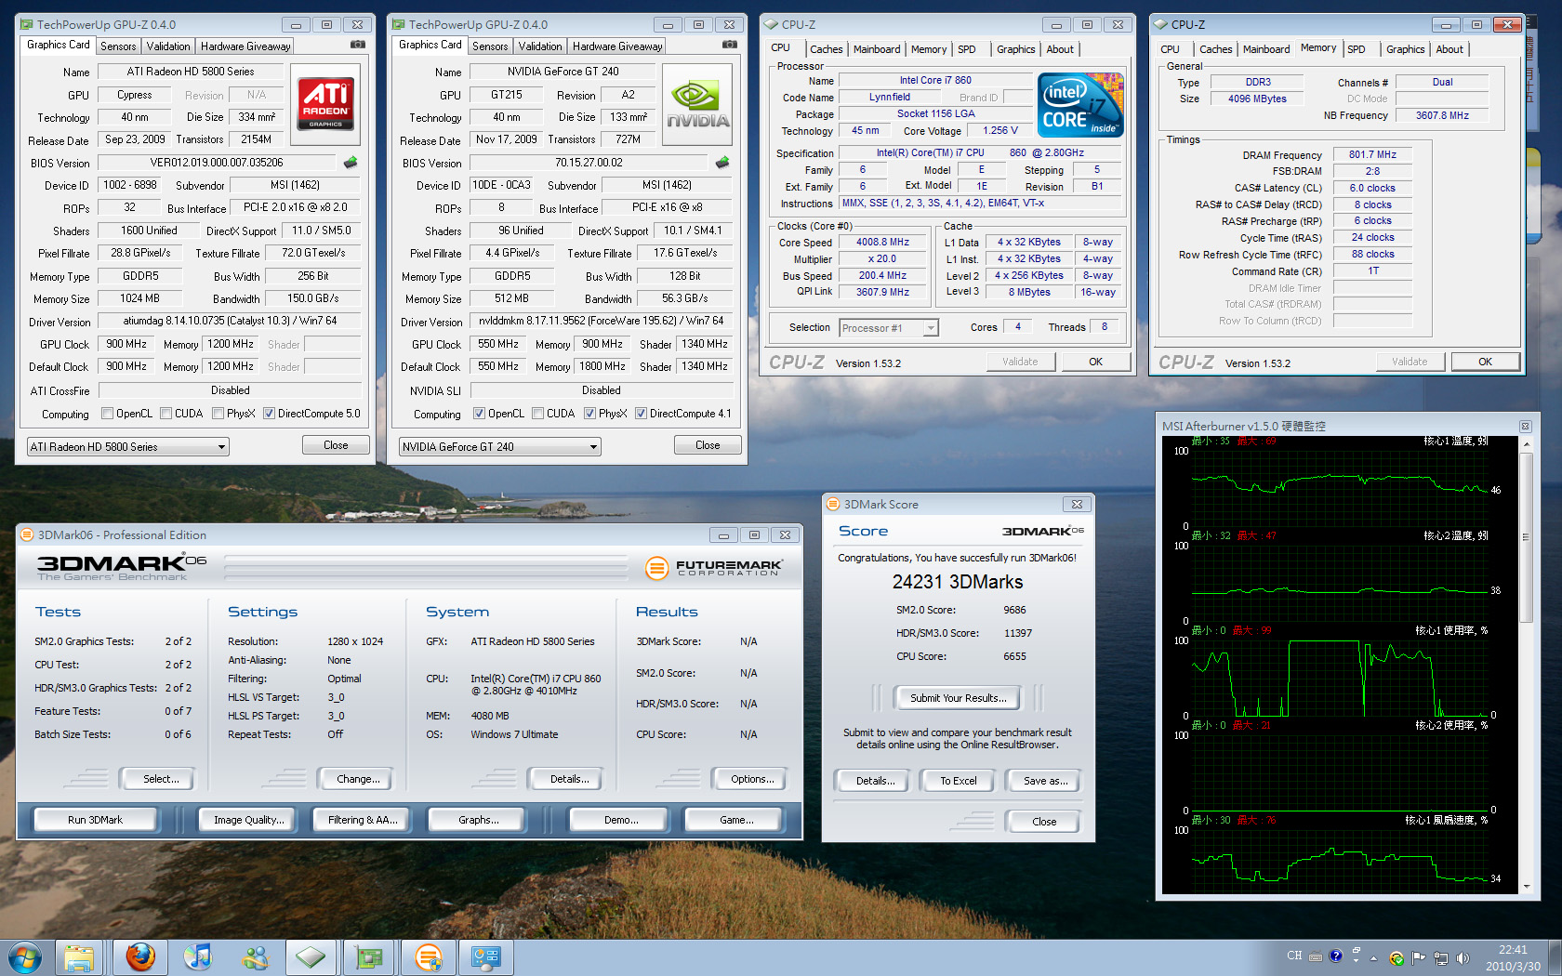Open Validation tab in NVIDIA GPU-Z

click(540, 46)
